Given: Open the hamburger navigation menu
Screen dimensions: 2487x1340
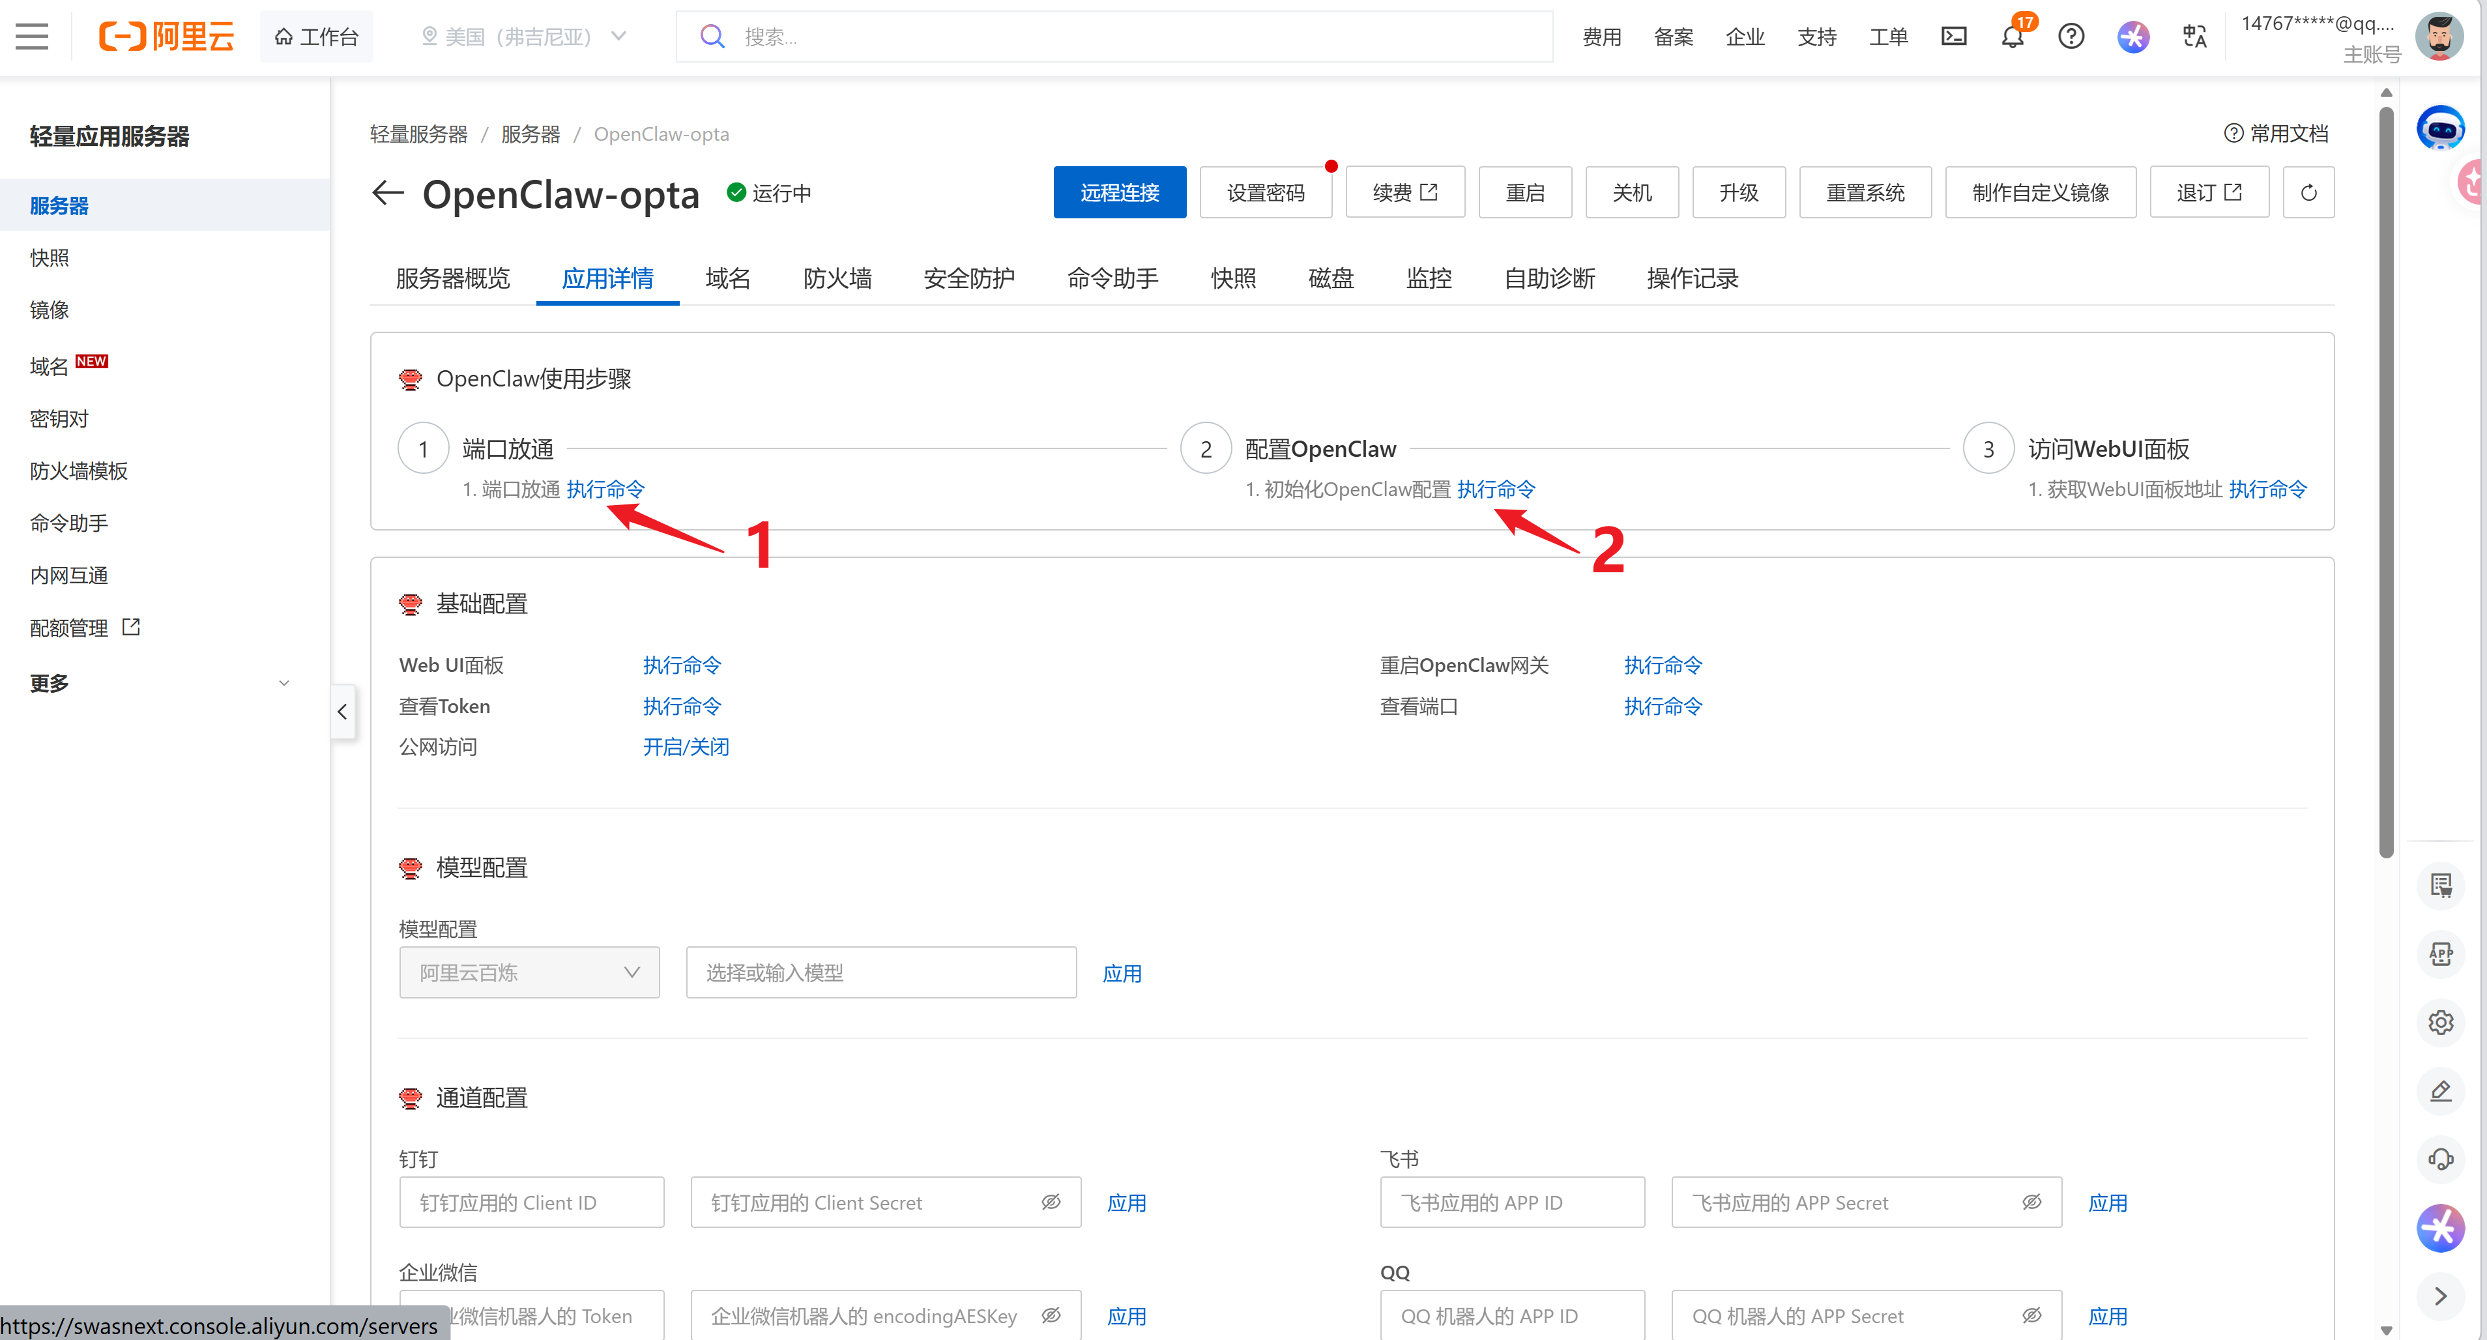Looking at the screenshot, I should pos(32,36).
